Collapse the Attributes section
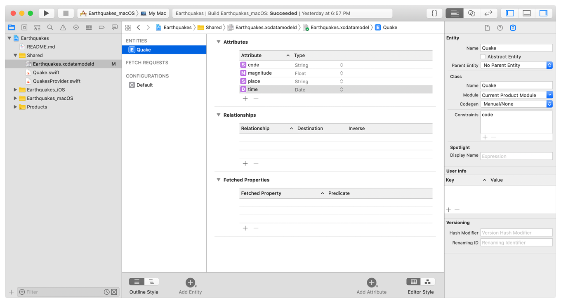 click(x=219, y=42)
